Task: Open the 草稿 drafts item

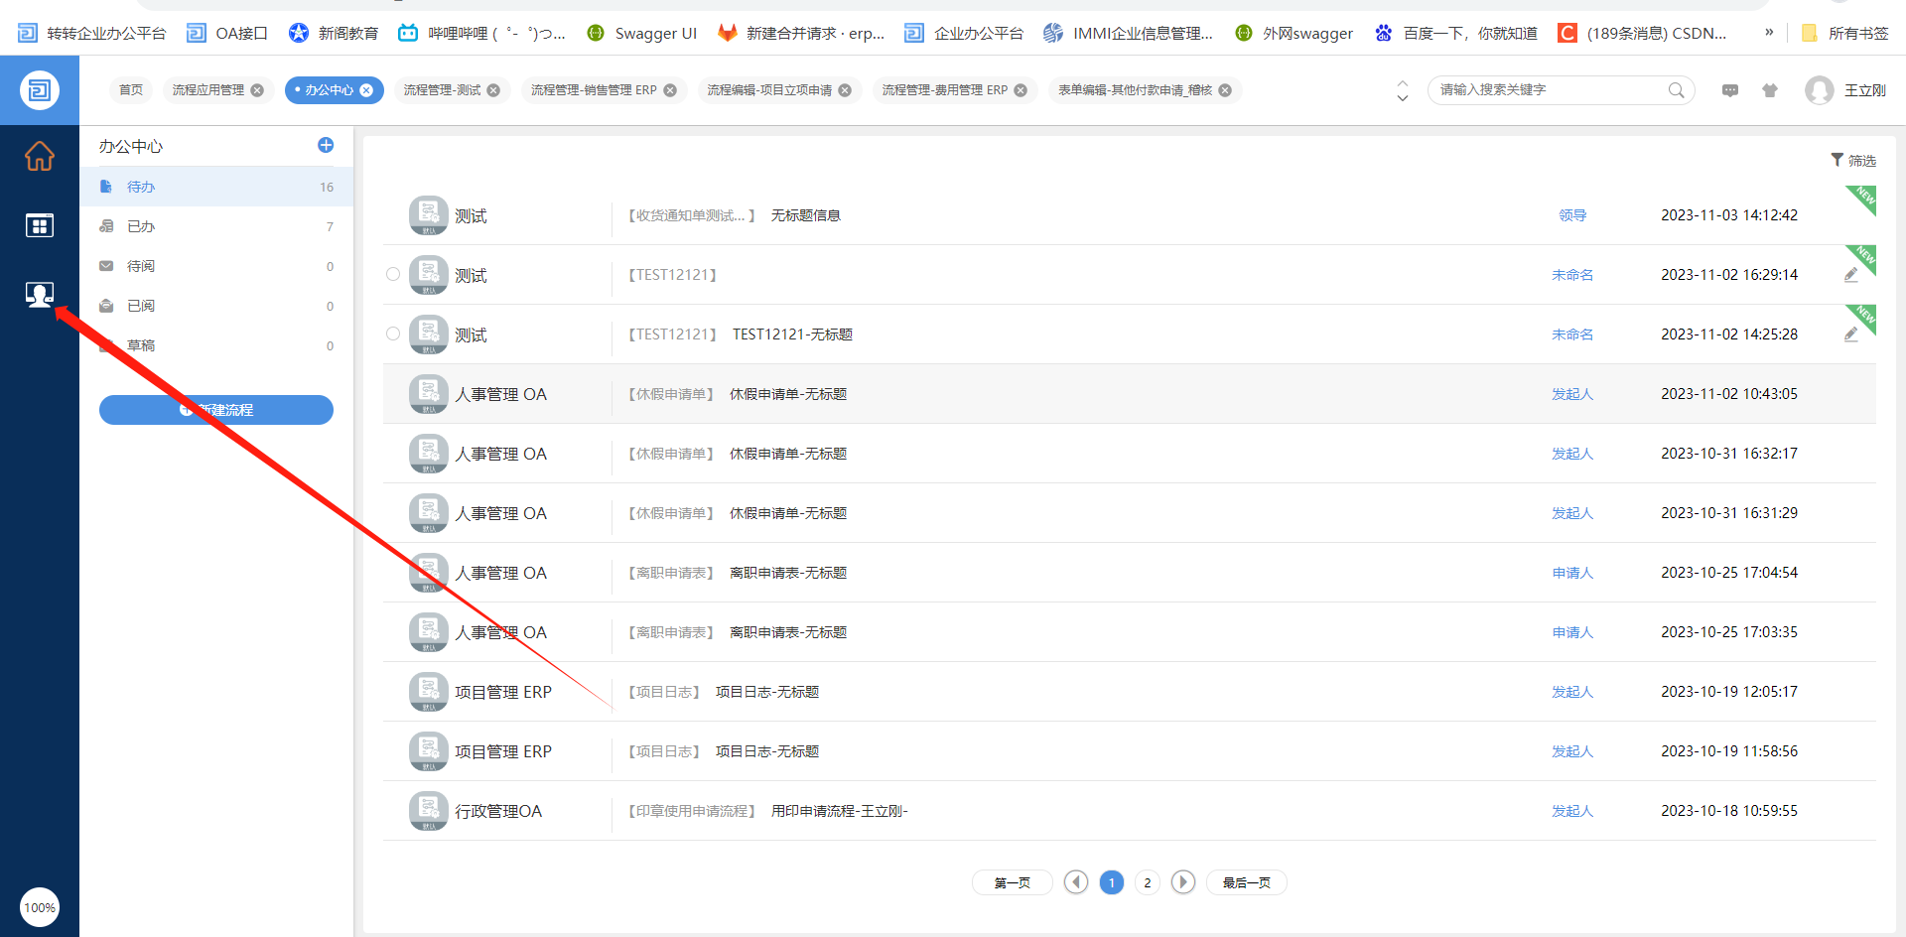Action: tap(216, 345)
